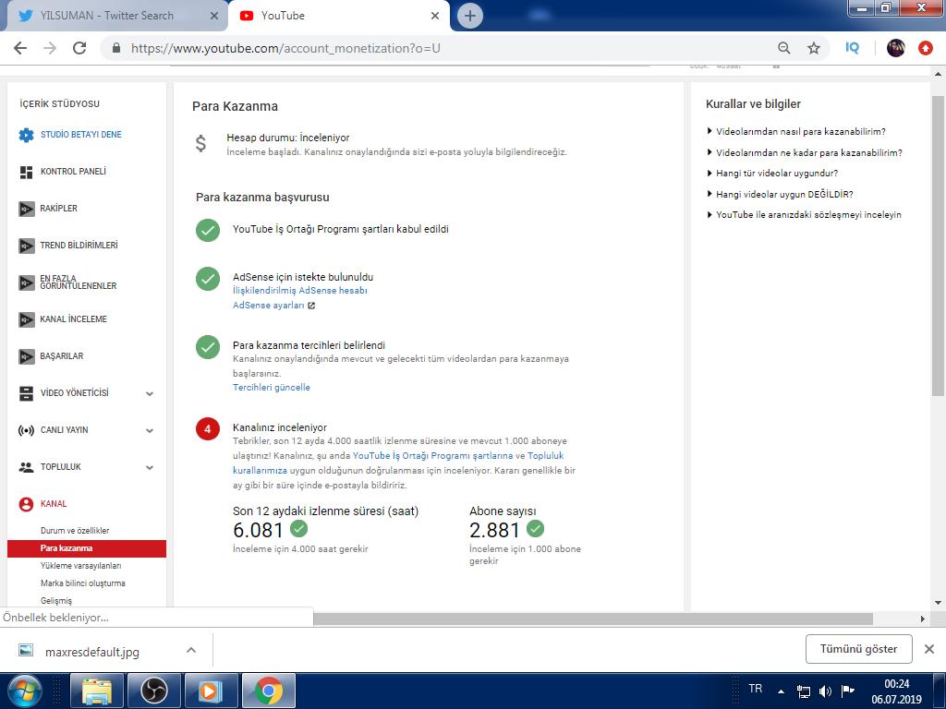946x709 pixels.
Task: Open the Rakipler sidebar icon
Action: pos(27,210)
